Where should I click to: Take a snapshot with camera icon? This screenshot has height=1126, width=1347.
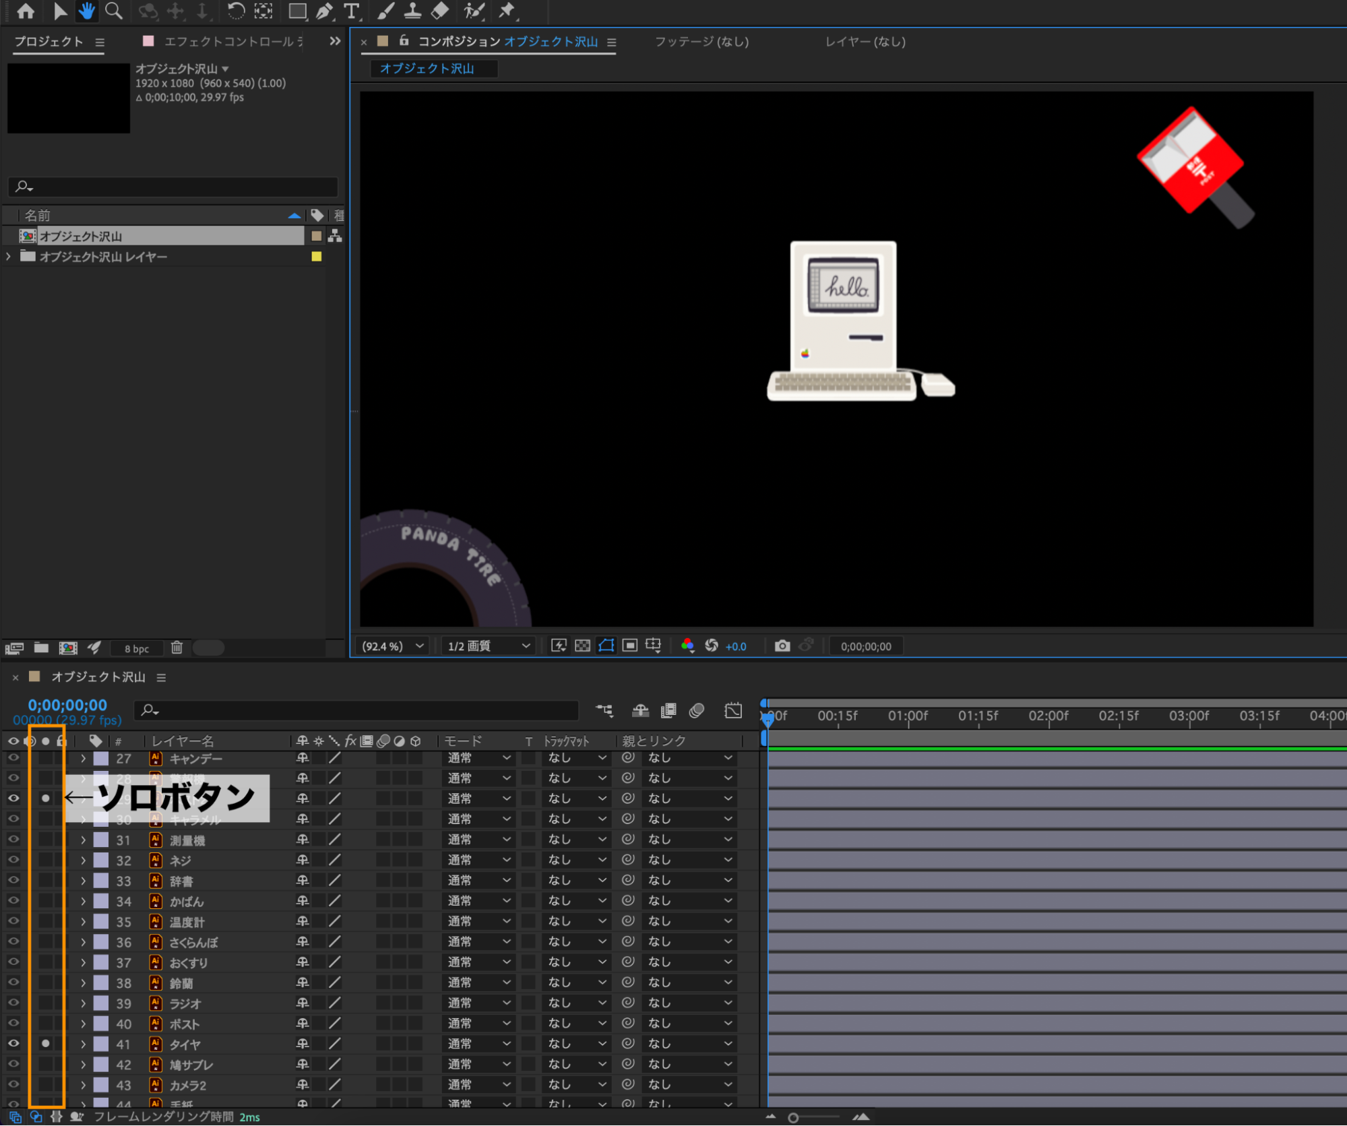point(782,646)
